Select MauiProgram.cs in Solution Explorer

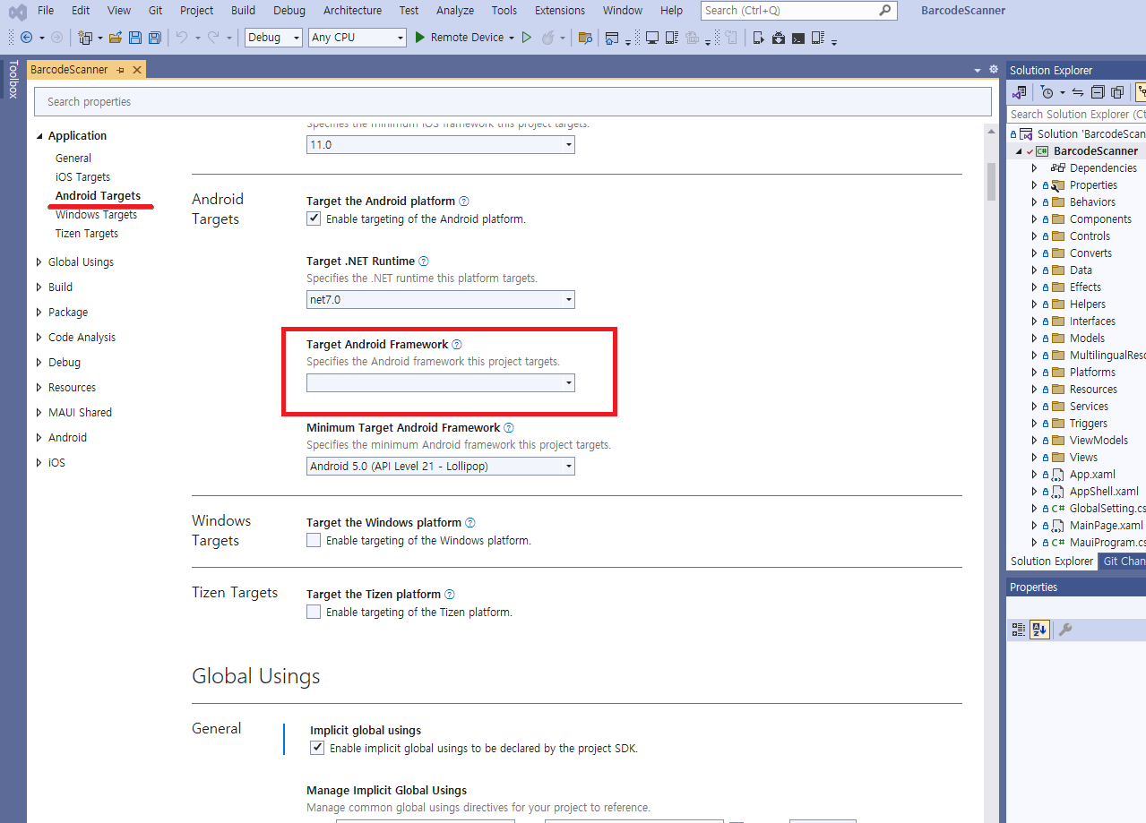(x=1107, y=543)
